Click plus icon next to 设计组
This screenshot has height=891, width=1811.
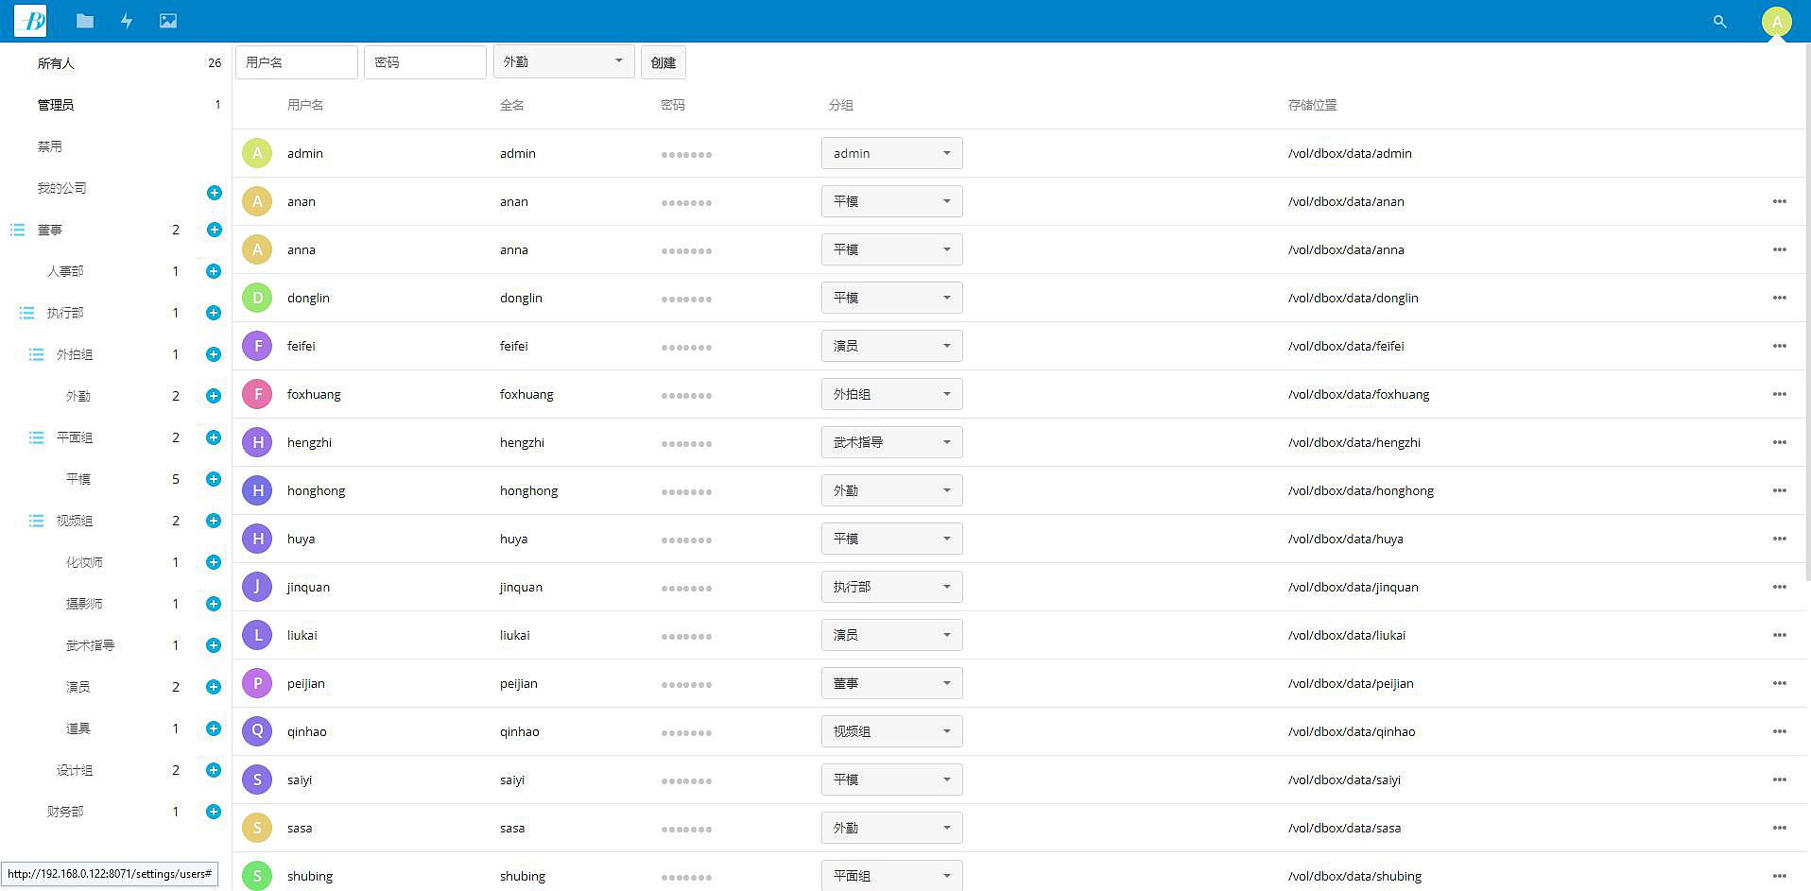click(x=214, y=770)
